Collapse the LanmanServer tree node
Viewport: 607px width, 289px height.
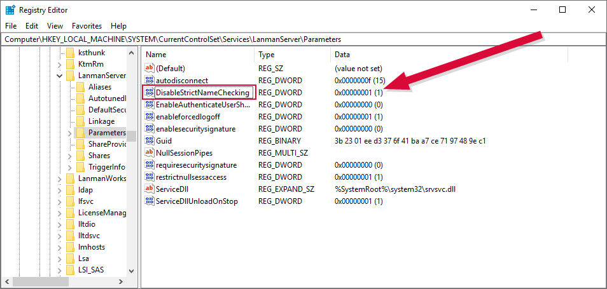coord(60,76)
